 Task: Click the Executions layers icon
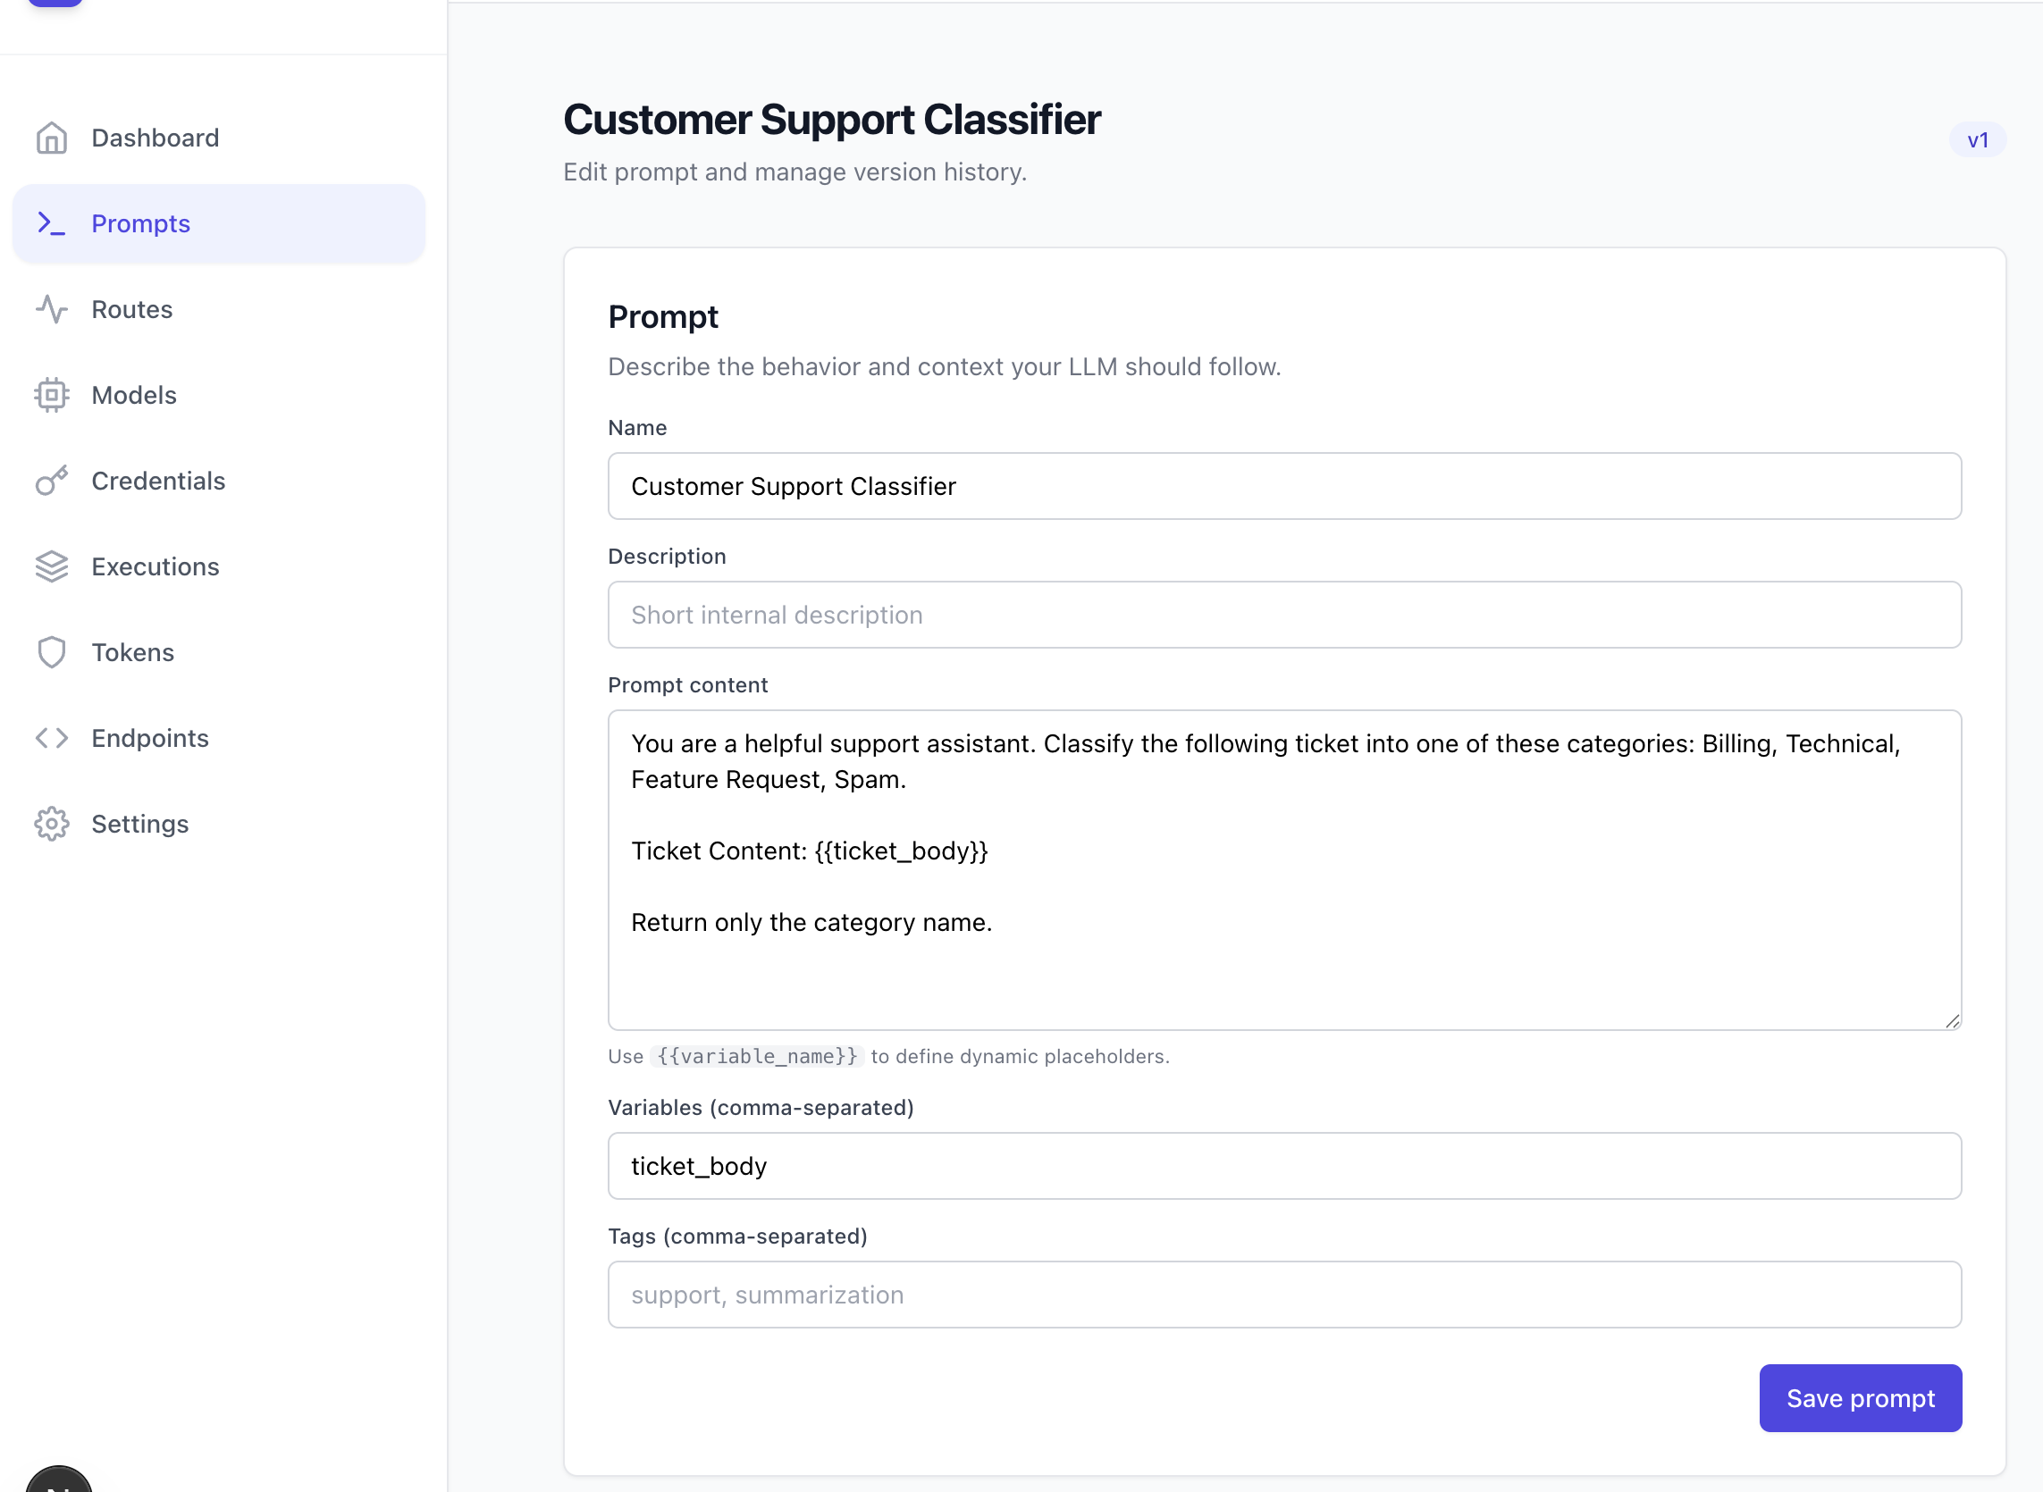click(x=52, y=567)
